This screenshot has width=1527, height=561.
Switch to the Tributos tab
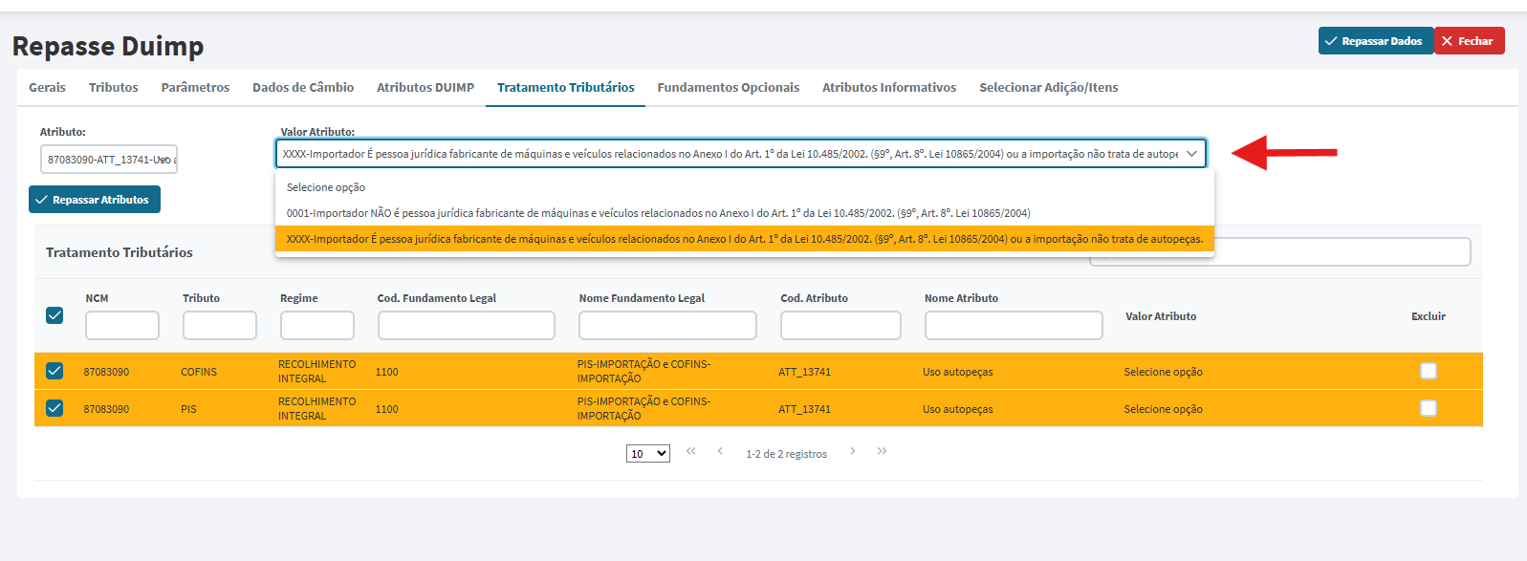[x=113, y=87]
